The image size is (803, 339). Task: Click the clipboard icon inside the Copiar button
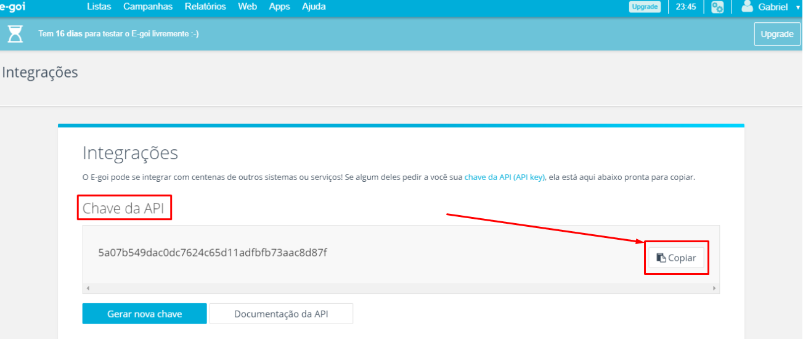point(661,258)
